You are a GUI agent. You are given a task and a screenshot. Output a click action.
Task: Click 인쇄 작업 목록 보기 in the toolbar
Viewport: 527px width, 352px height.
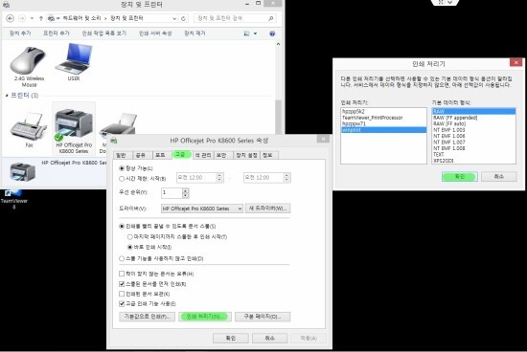pyautogui.click(x=104, y=33)
